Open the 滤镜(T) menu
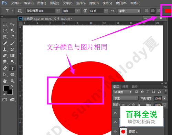This screenshot has width=172, height=135. click(94, 3)
